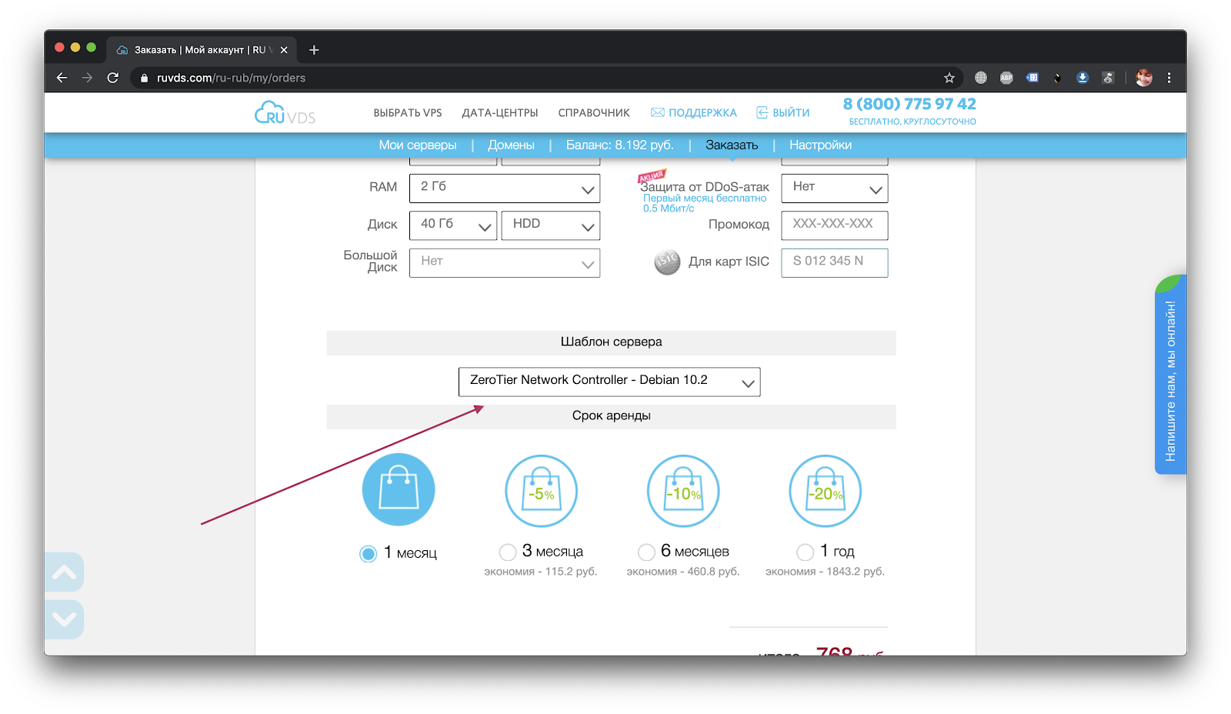
Task: Open the Напишите нам online chat widget
Action: click(1170, 375)
